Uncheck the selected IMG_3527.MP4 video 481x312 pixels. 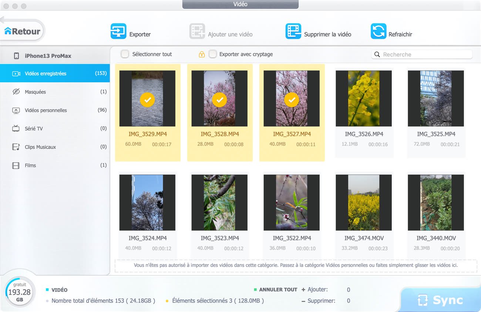pyautogui.click(x=292, y=99)
